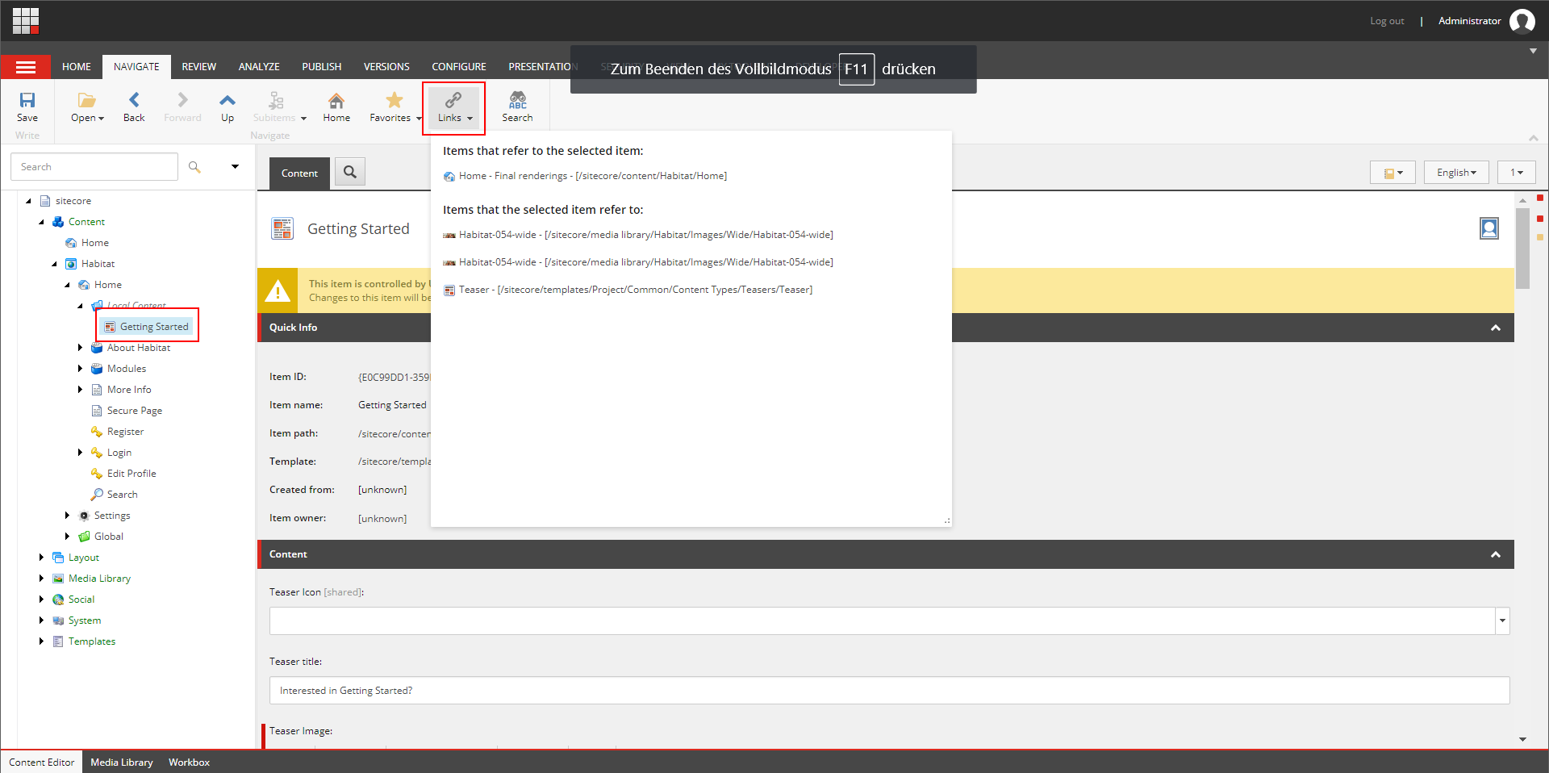Open the Favorites dropdown arrow
Screen dimensions: 1549x773
(x=419, y=119)
